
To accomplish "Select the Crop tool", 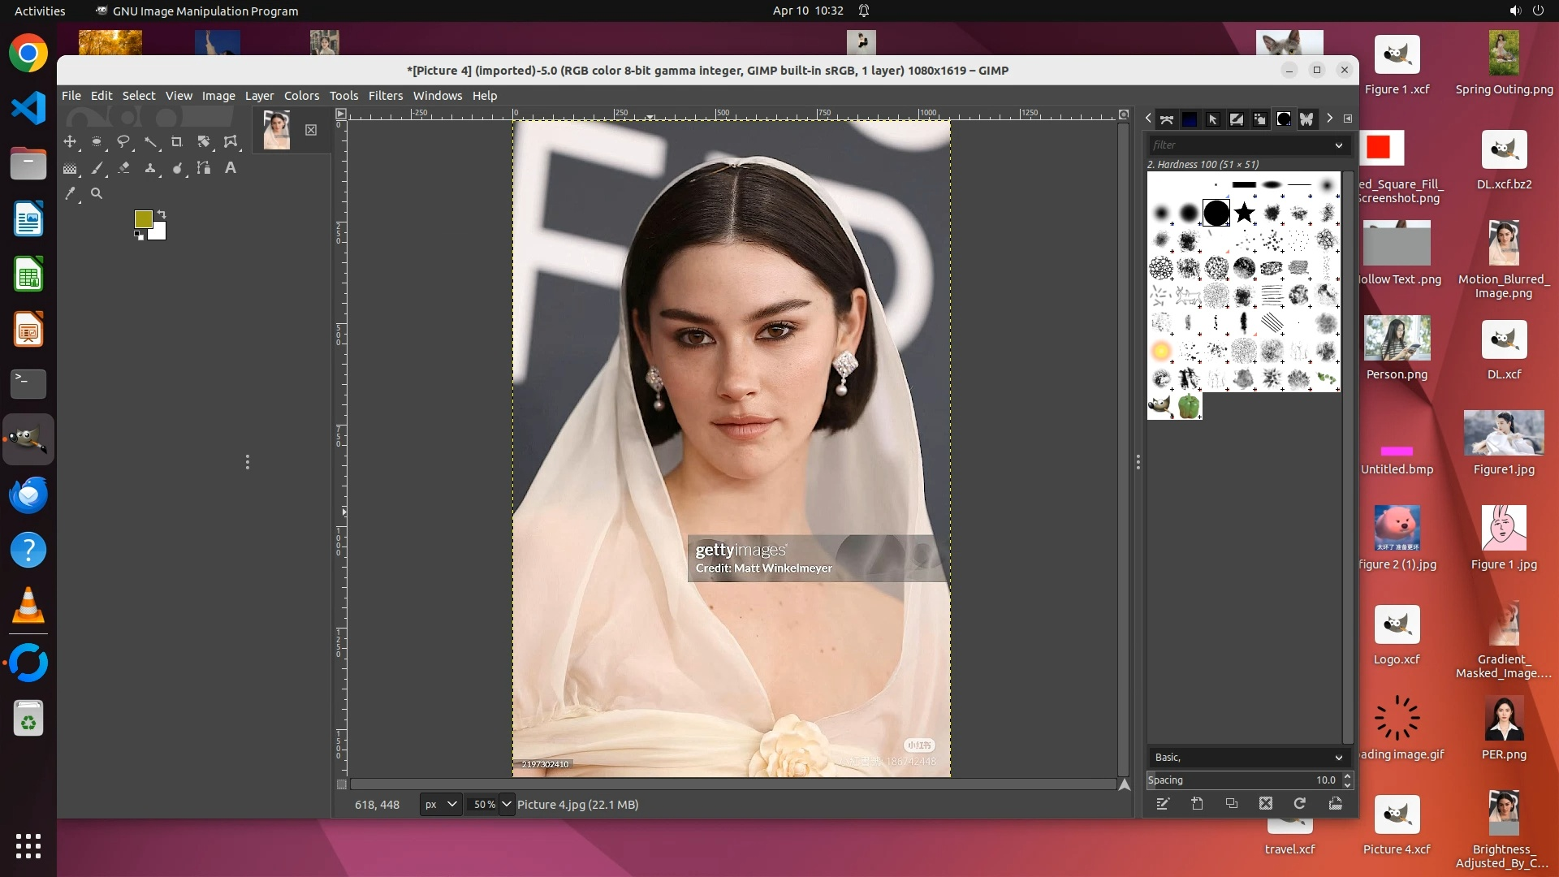I will (177, 142).
